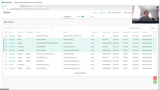160x90 pixels.
Task: Click Export to external system
Action: [x=22, y=28]
